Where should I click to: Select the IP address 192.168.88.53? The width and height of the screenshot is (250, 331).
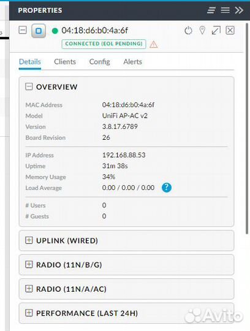[x=124, y=155]
